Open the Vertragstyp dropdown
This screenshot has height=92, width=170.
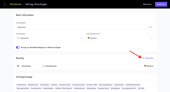coord(50,38)
